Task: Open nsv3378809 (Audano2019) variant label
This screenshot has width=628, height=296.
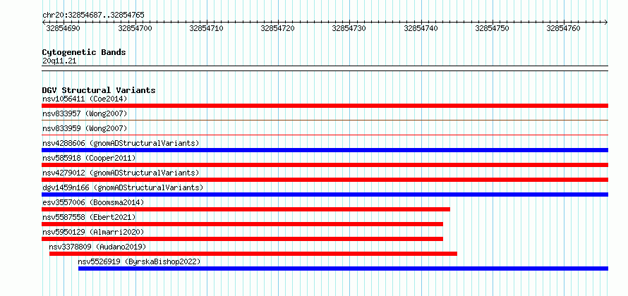Action: coord(97,247)
